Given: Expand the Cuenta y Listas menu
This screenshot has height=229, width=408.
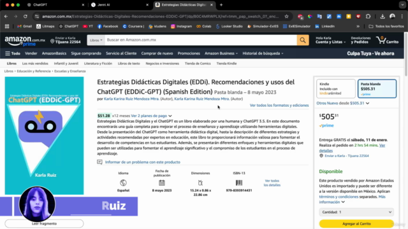Looking at the screenshot, I should [330, 40].
